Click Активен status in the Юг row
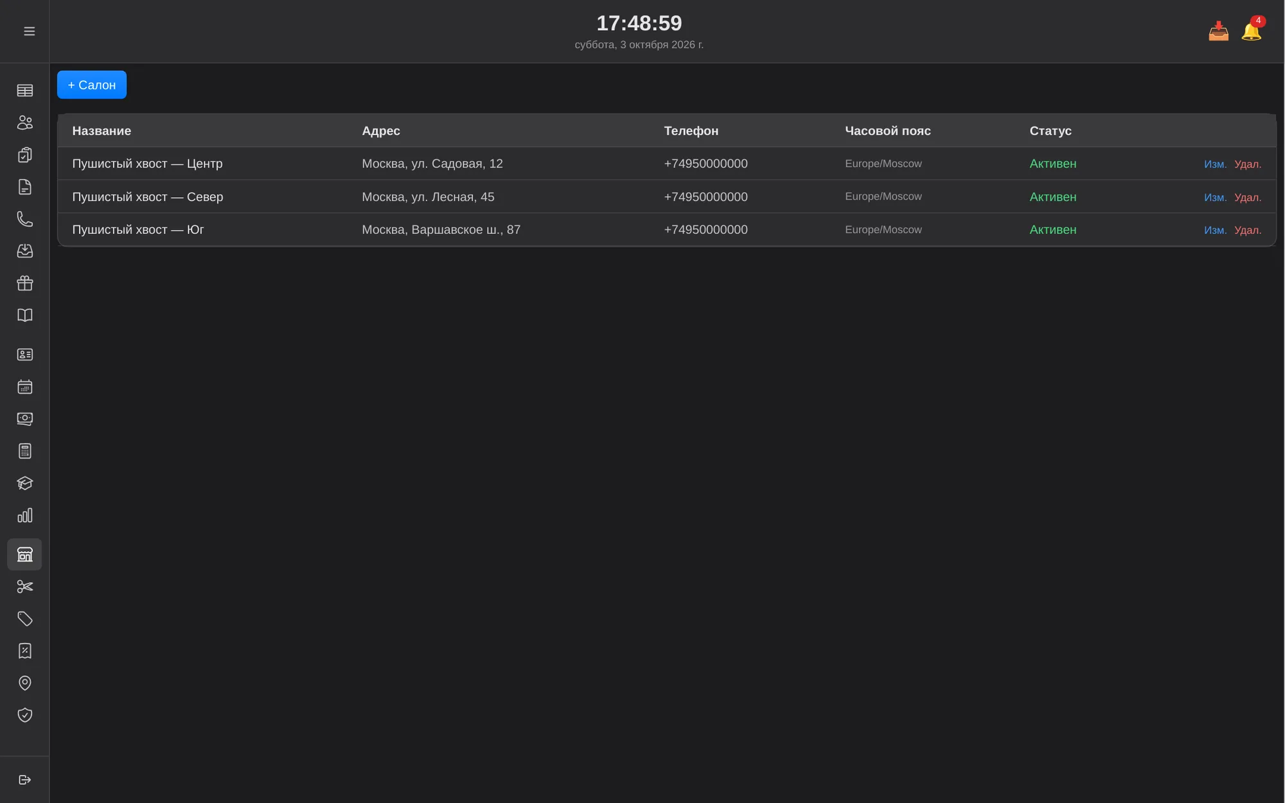1285x803 pixels. click(x=1052, y=229)
